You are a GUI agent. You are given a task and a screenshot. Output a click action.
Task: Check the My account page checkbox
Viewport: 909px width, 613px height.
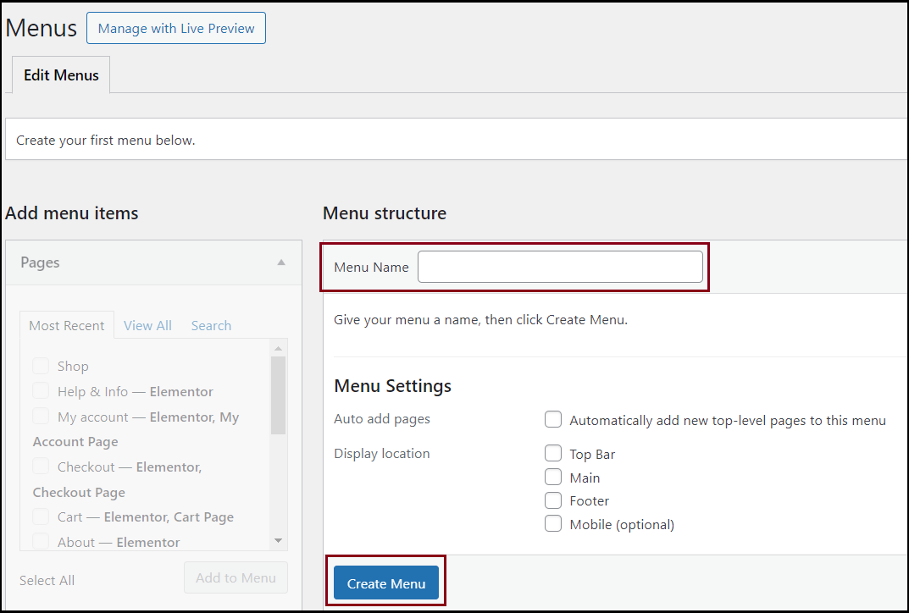(x=41, y=417)
